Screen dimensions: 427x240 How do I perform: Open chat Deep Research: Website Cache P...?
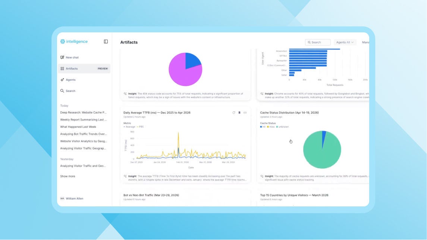pyautogui.click(x=83, y=112)
